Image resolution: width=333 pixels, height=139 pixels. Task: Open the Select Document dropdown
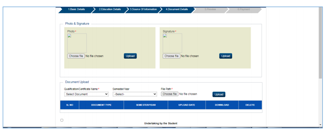coord(86,94)
